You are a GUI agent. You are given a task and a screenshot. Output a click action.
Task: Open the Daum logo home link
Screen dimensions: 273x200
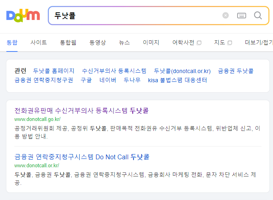pos(23,16)
